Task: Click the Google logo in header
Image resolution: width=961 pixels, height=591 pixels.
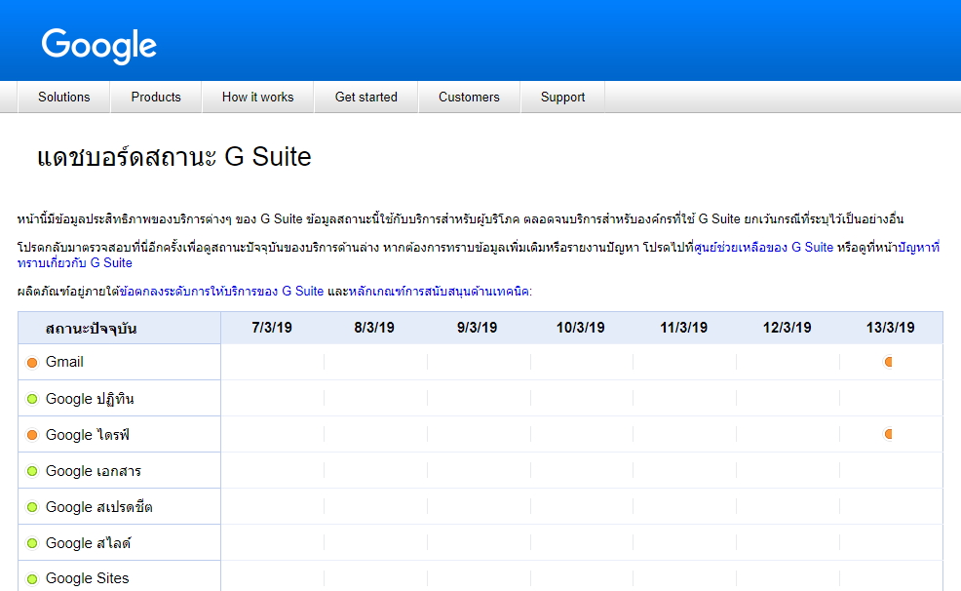Action: [98, 46]
